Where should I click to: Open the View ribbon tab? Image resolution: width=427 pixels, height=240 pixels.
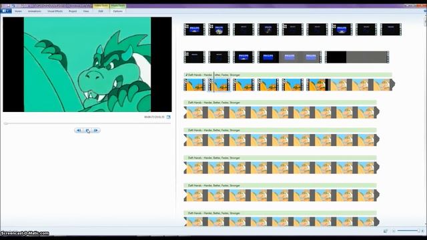click(86, 11)
